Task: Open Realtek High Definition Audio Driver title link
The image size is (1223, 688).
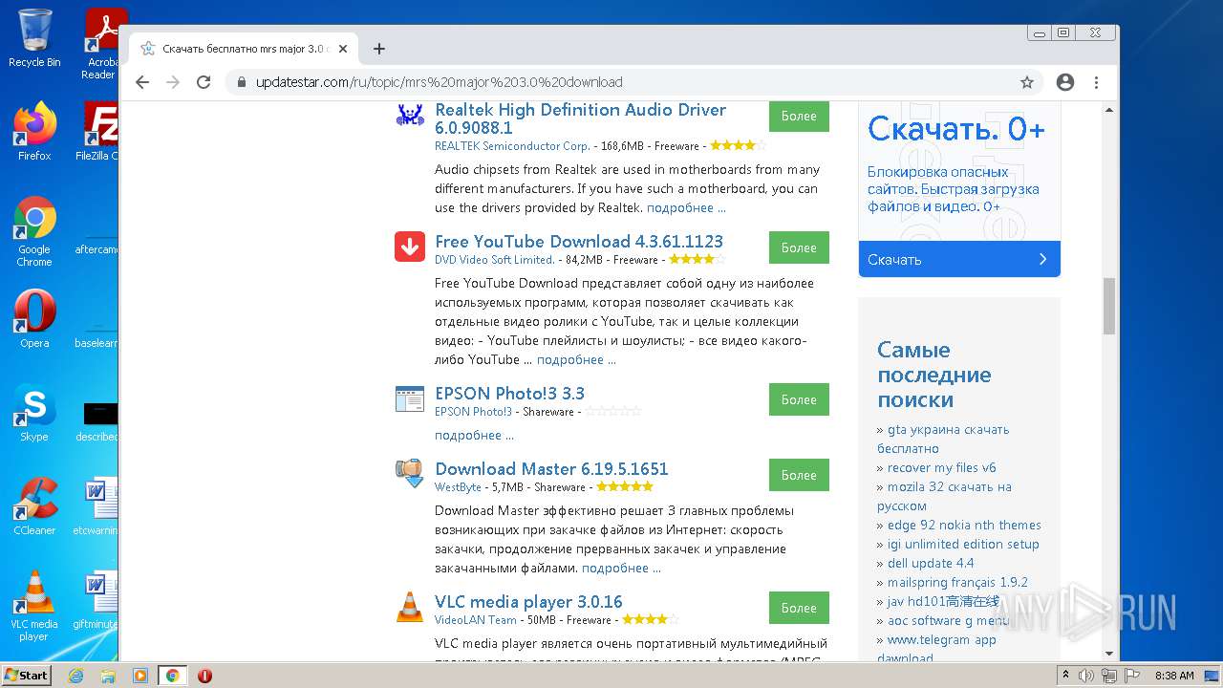Action: tap(580, 118)
